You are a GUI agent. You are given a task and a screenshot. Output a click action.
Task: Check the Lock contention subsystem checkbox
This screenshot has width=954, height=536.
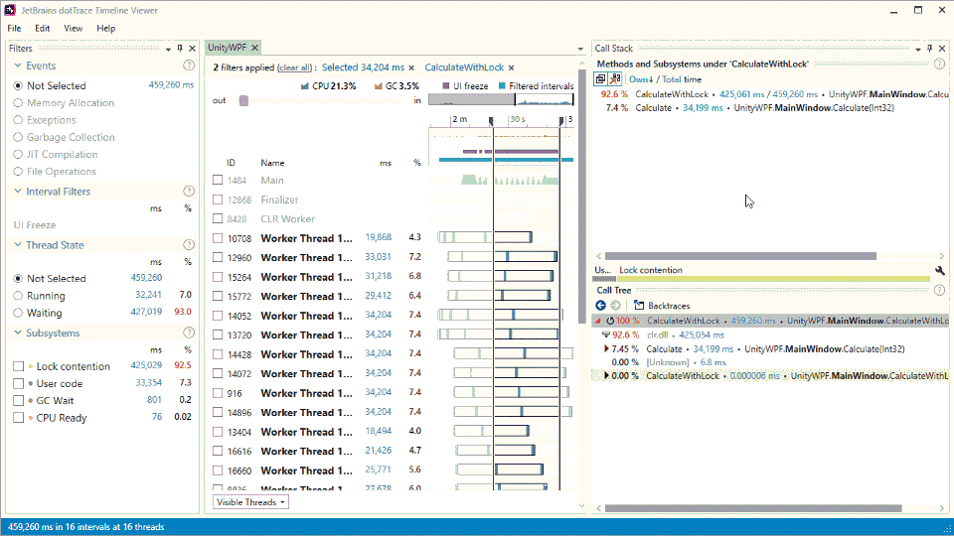(19, 366)
